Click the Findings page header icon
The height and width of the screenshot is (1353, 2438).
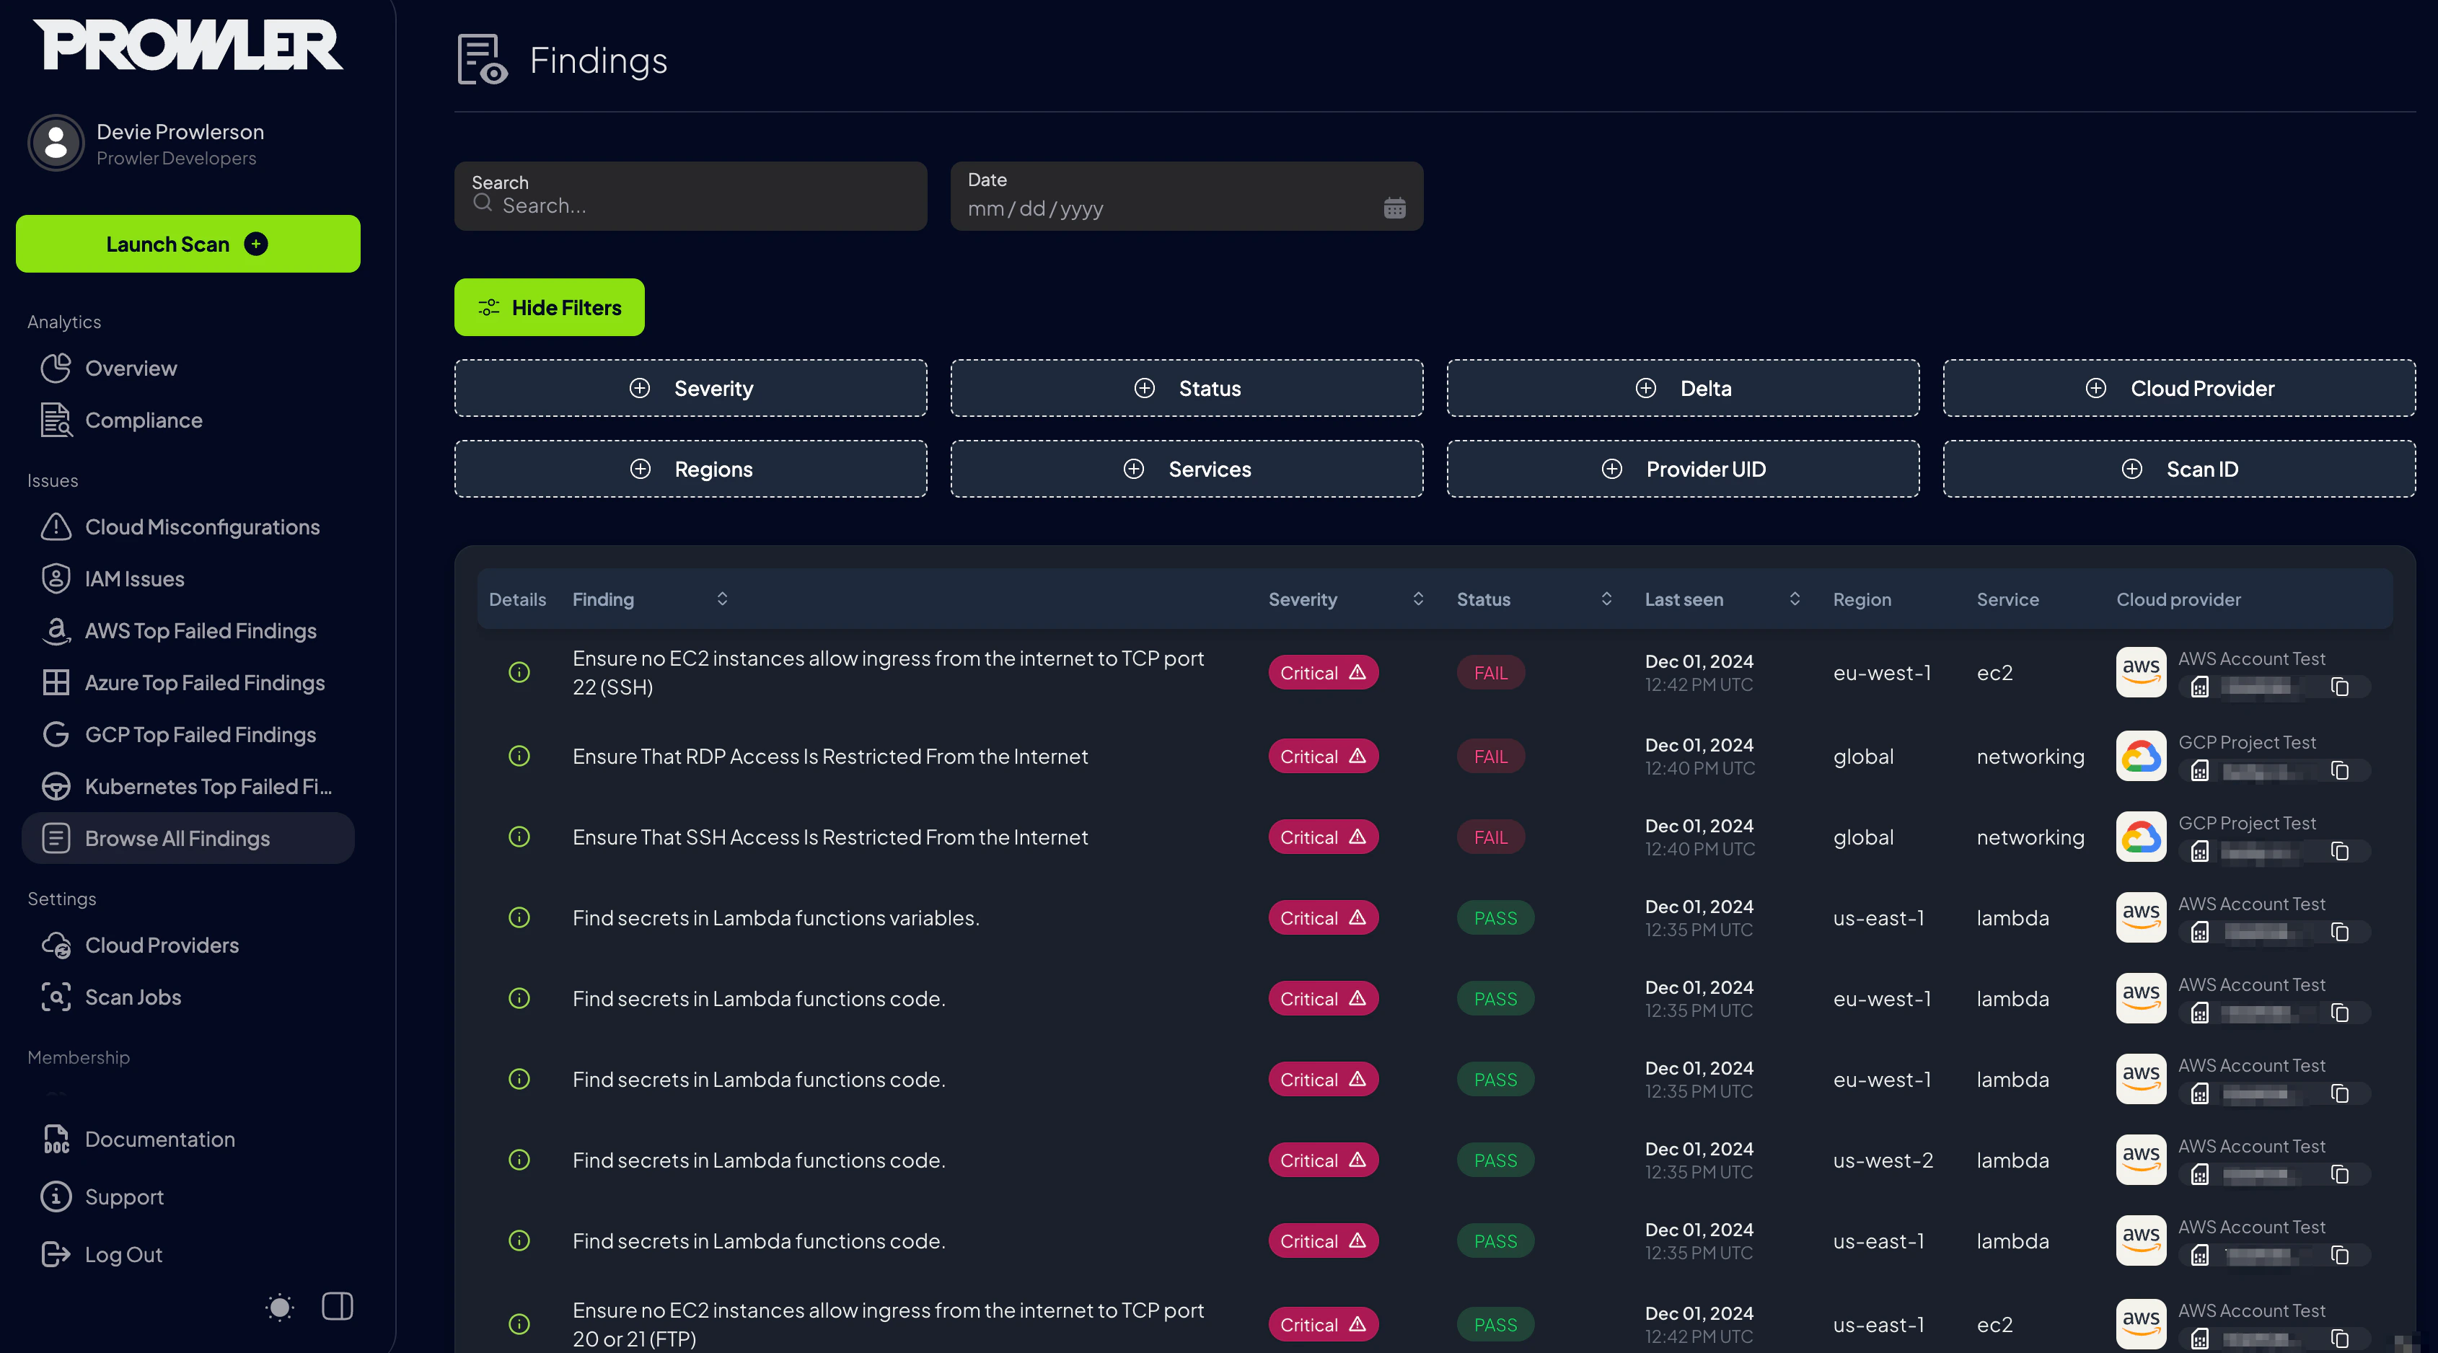482,60
